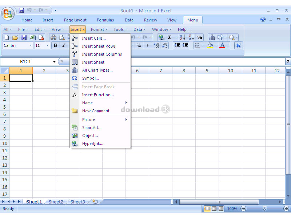
Task: Click the Open folder toolbar icon
Action: point(15,38)
